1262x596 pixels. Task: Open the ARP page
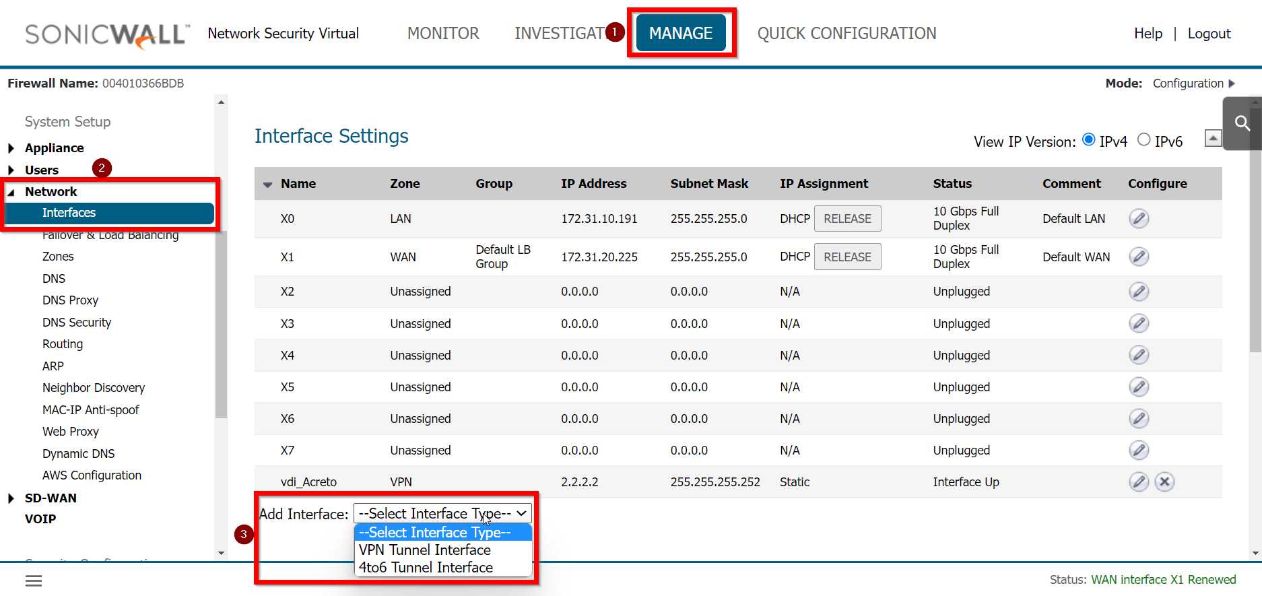pyautogui.click(x=53, y=366)
